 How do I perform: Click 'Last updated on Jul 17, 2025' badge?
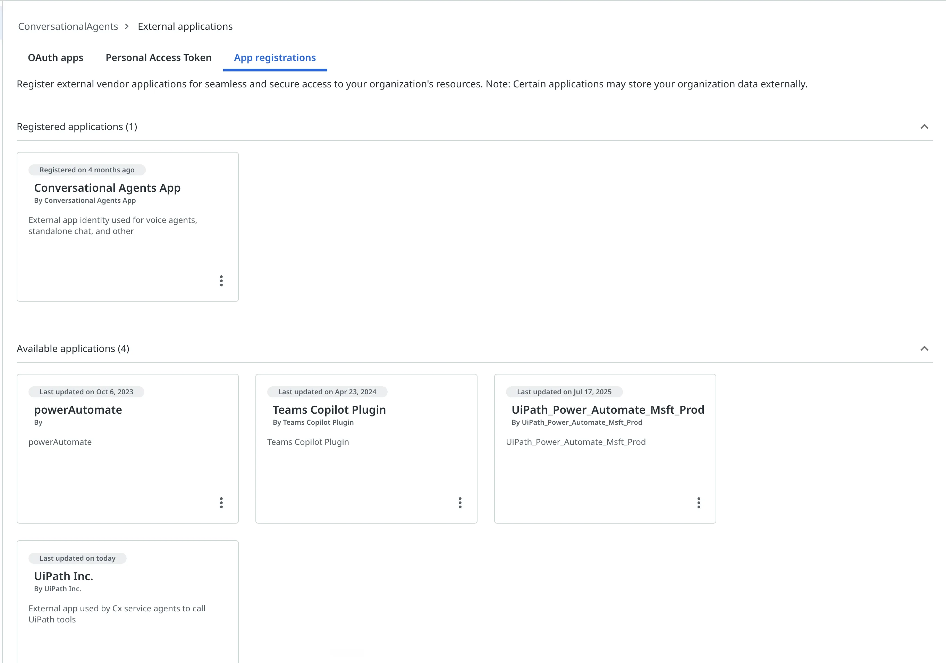[564, 391]
